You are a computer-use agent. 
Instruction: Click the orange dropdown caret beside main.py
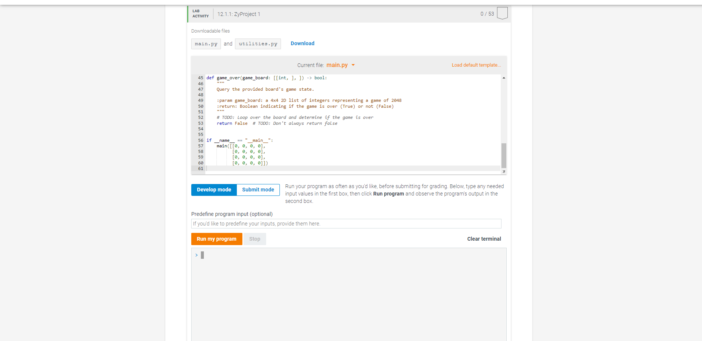pyautogui.click(x=353, y=65)
